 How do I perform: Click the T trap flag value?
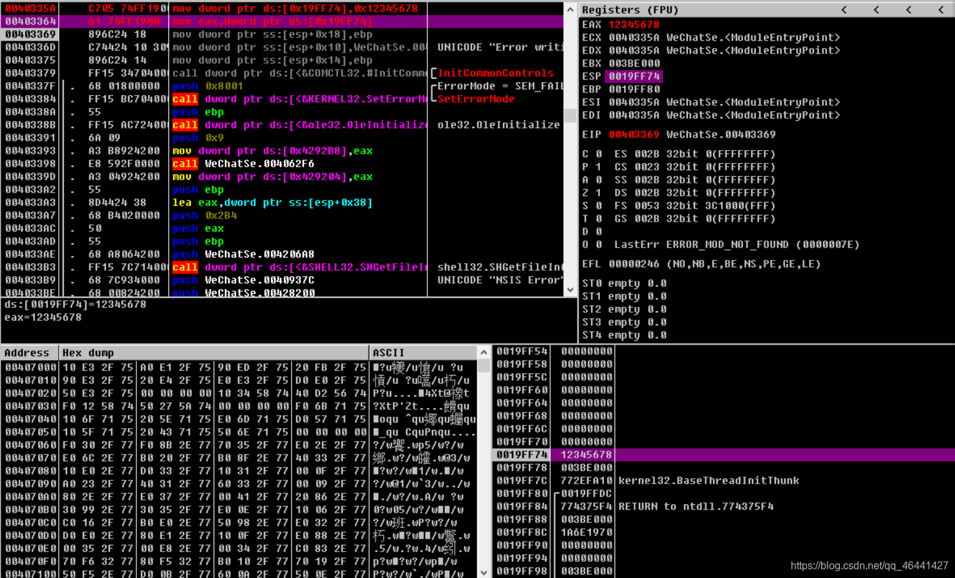coord(599,219)
